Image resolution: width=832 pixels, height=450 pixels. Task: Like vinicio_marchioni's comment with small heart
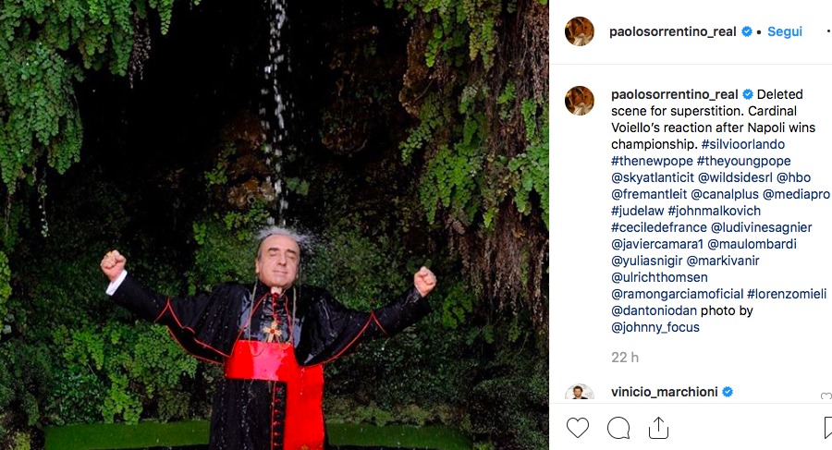pyautogui.click(x=826, y=395)
